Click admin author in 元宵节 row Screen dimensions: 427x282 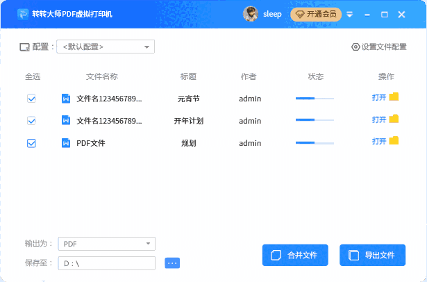(x=250, y=99)
